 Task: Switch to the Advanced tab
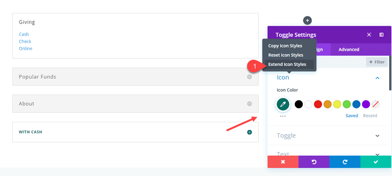pyautogui.click(x=349, y=49)
